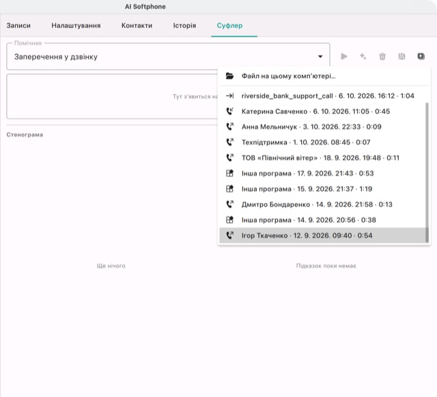Image resolution: width=437 pixels, height=397 pixels.
Task: Click outgoing call icon beside Ігор Ткаченко
Action: (229, 236)
